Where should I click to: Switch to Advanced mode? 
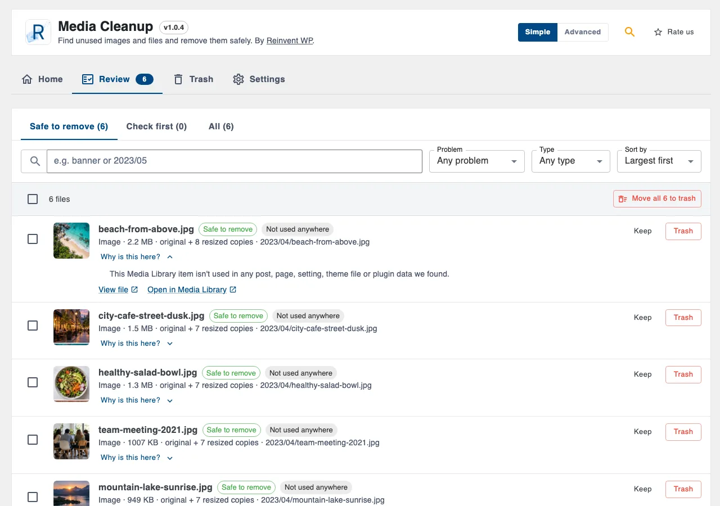coord(583,32)
